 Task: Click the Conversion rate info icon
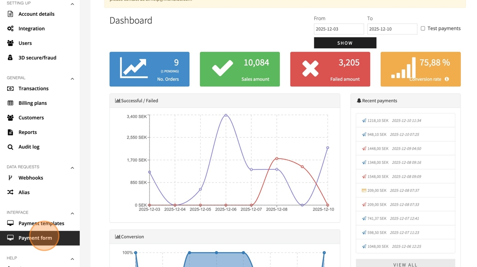coord(447,79)
